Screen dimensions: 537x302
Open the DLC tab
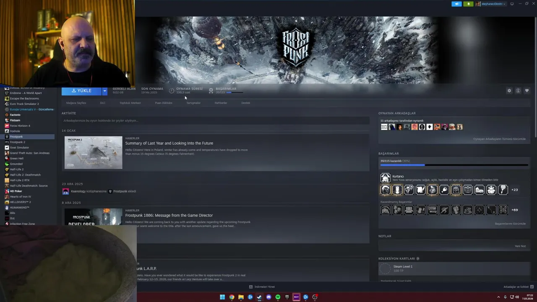coord(103,103)
